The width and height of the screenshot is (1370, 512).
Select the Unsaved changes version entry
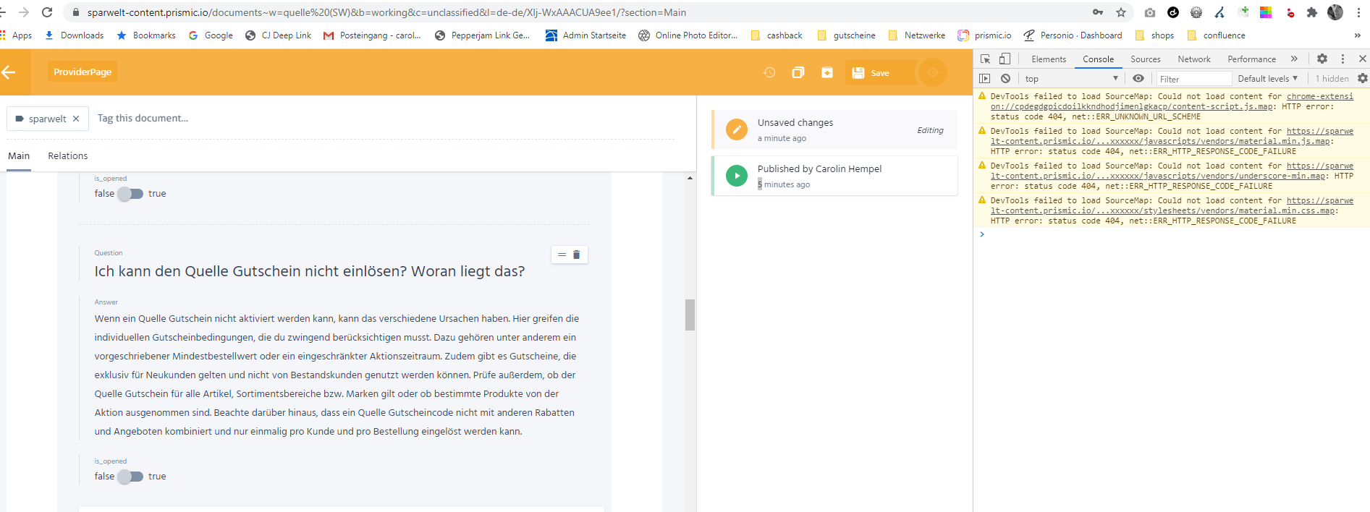[834, 129]
